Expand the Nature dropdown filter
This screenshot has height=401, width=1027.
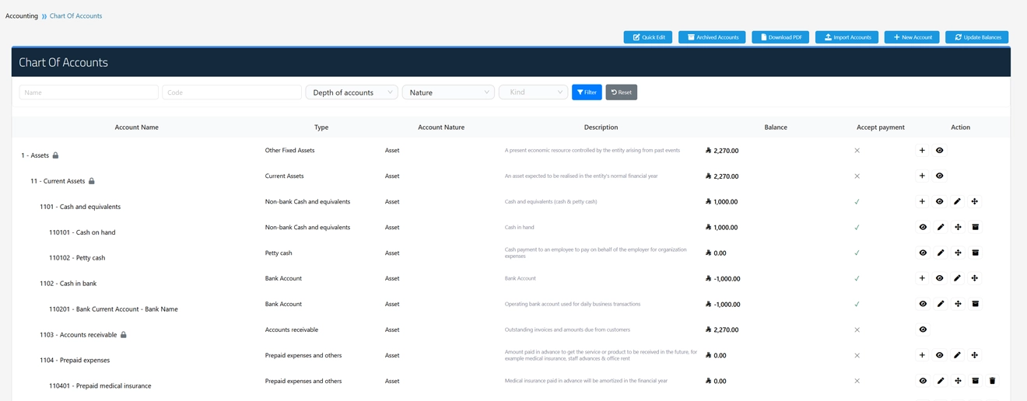click(448, 92)
